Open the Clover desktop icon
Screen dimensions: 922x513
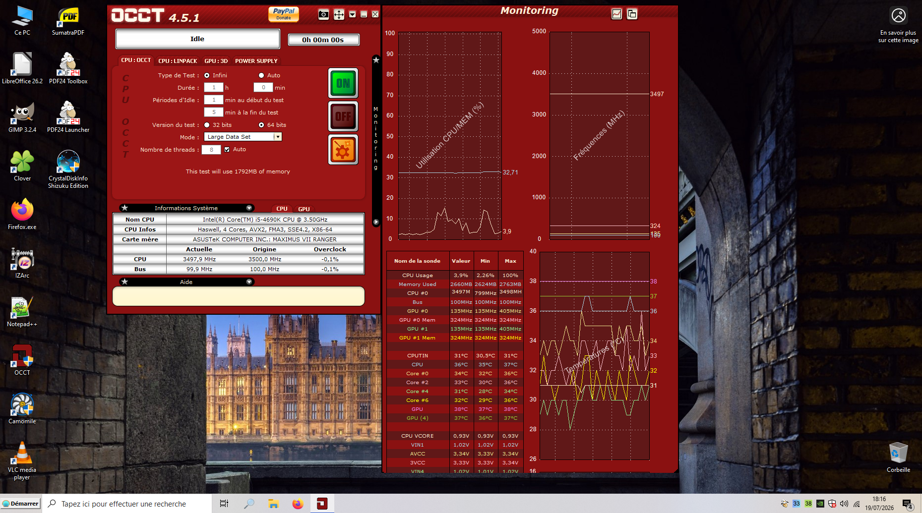22,166
